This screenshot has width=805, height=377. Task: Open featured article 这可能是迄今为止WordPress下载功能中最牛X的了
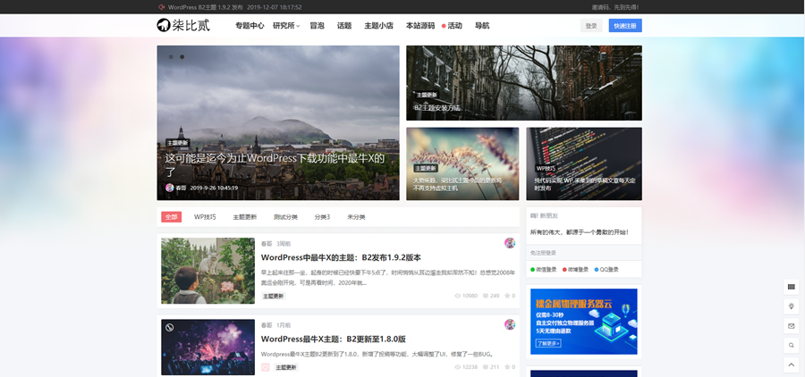point(275,164)
